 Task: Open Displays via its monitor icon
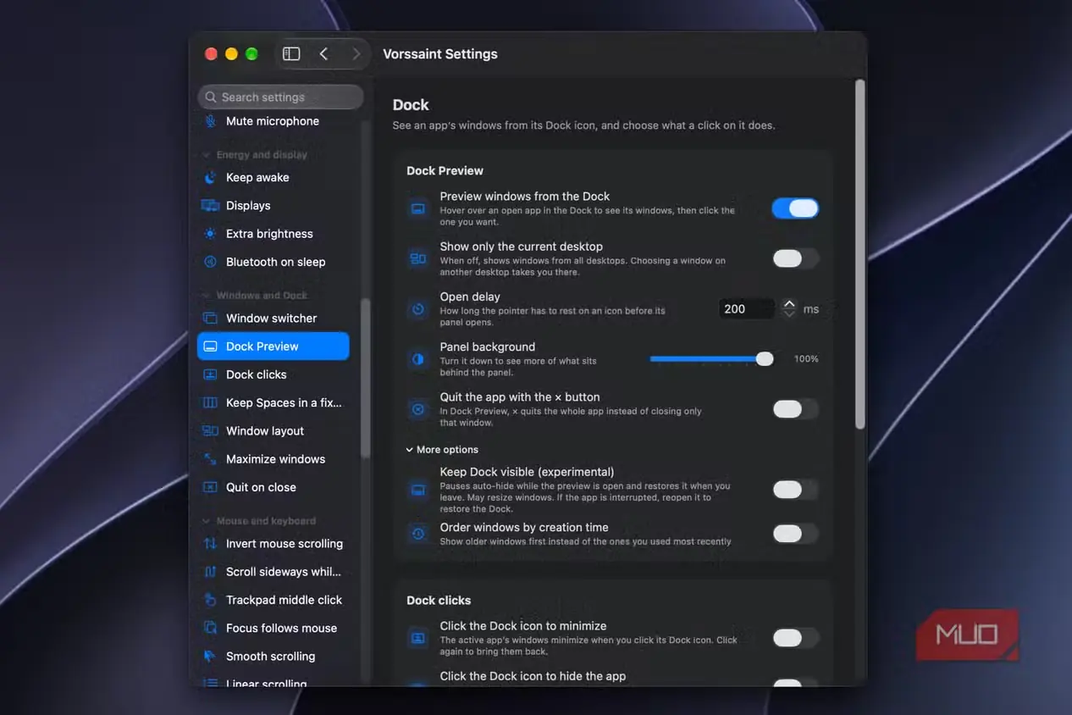(210, 205)
